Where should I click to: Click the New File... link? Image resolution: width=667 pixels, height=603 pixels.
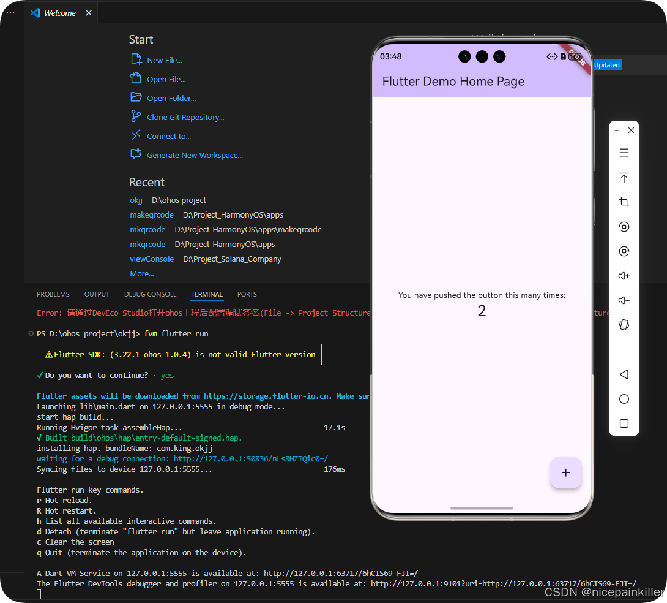[x=165, y=61]
